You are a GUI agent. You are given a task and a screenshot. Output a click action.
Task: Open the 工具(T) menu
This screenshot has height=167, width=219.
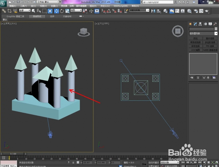(x=23, y=6)
